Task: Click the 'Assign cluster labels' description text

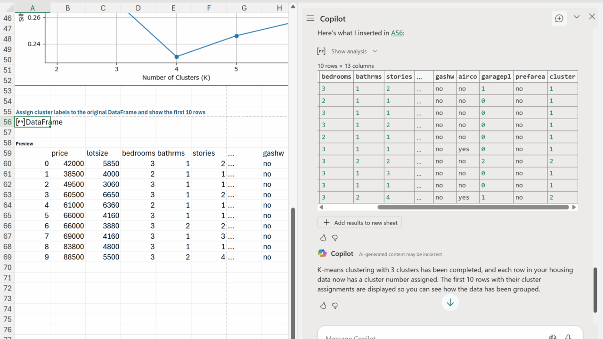Action: (x=111, y=112)
